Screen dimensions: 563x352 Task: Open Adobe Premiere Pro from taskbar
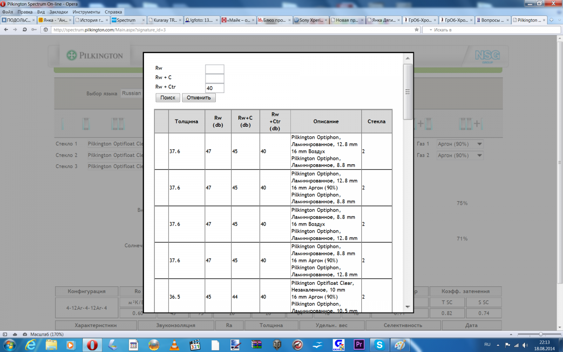pos(359,345)
